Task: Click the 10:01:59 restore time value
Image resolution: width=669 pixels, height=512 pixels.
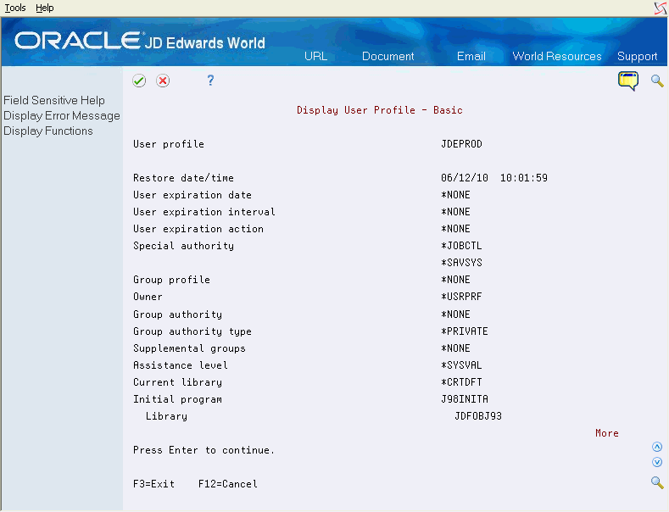Action: 523,178
